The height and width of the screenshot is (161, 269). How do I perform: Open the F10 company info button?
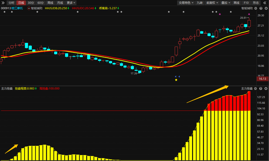click(x=246, y=3)
